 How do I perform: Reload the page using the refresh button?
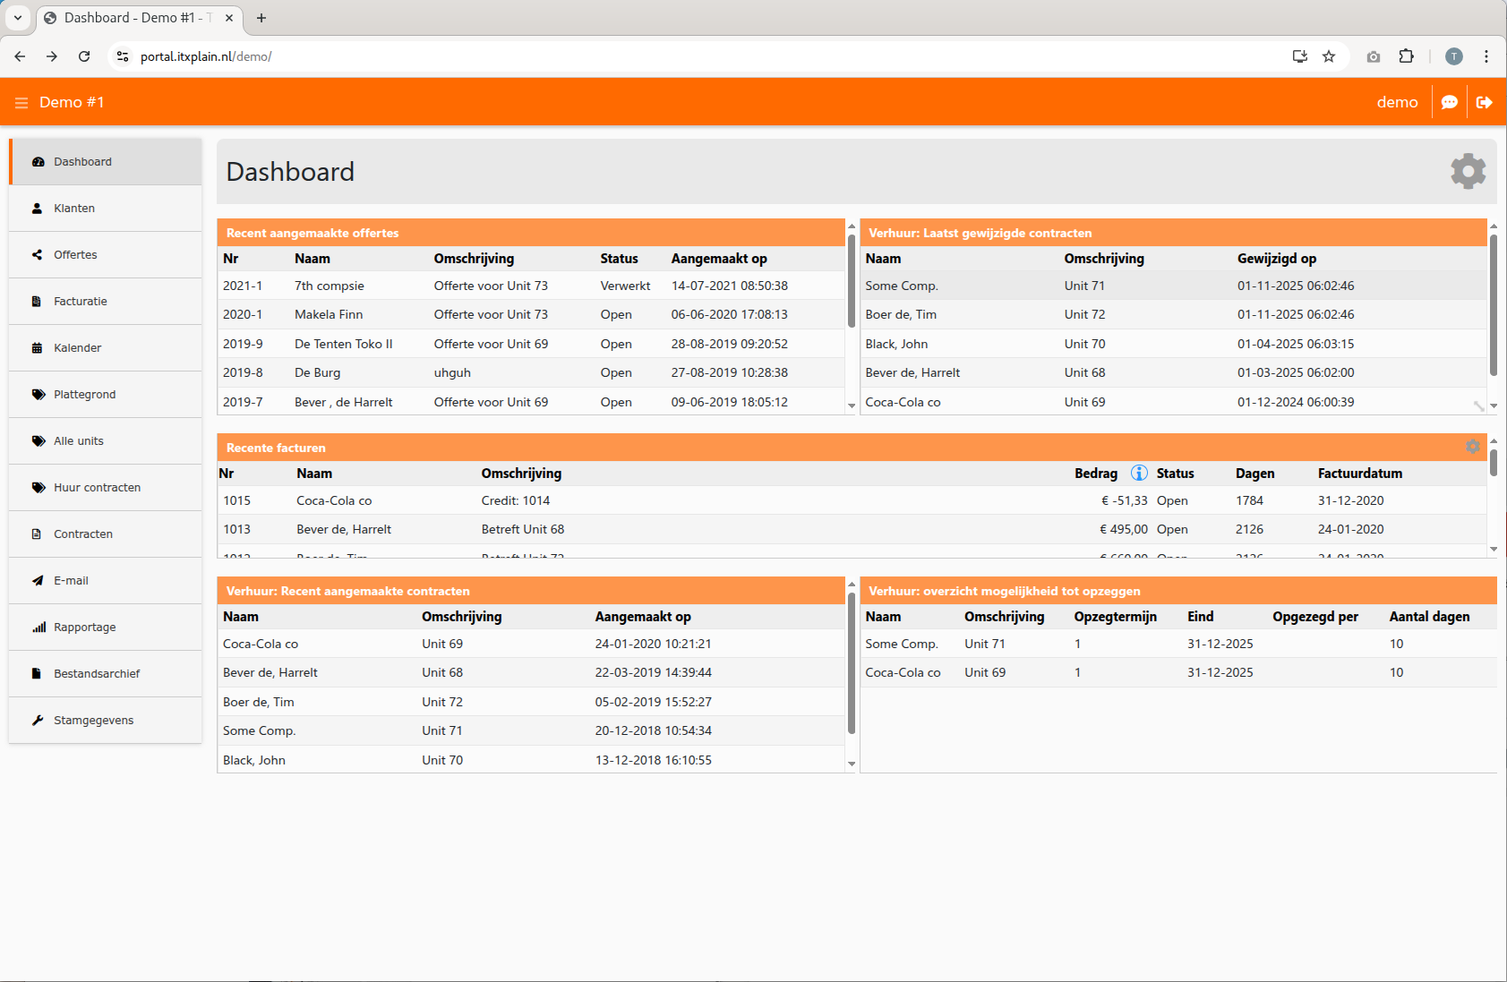[84, 56]
